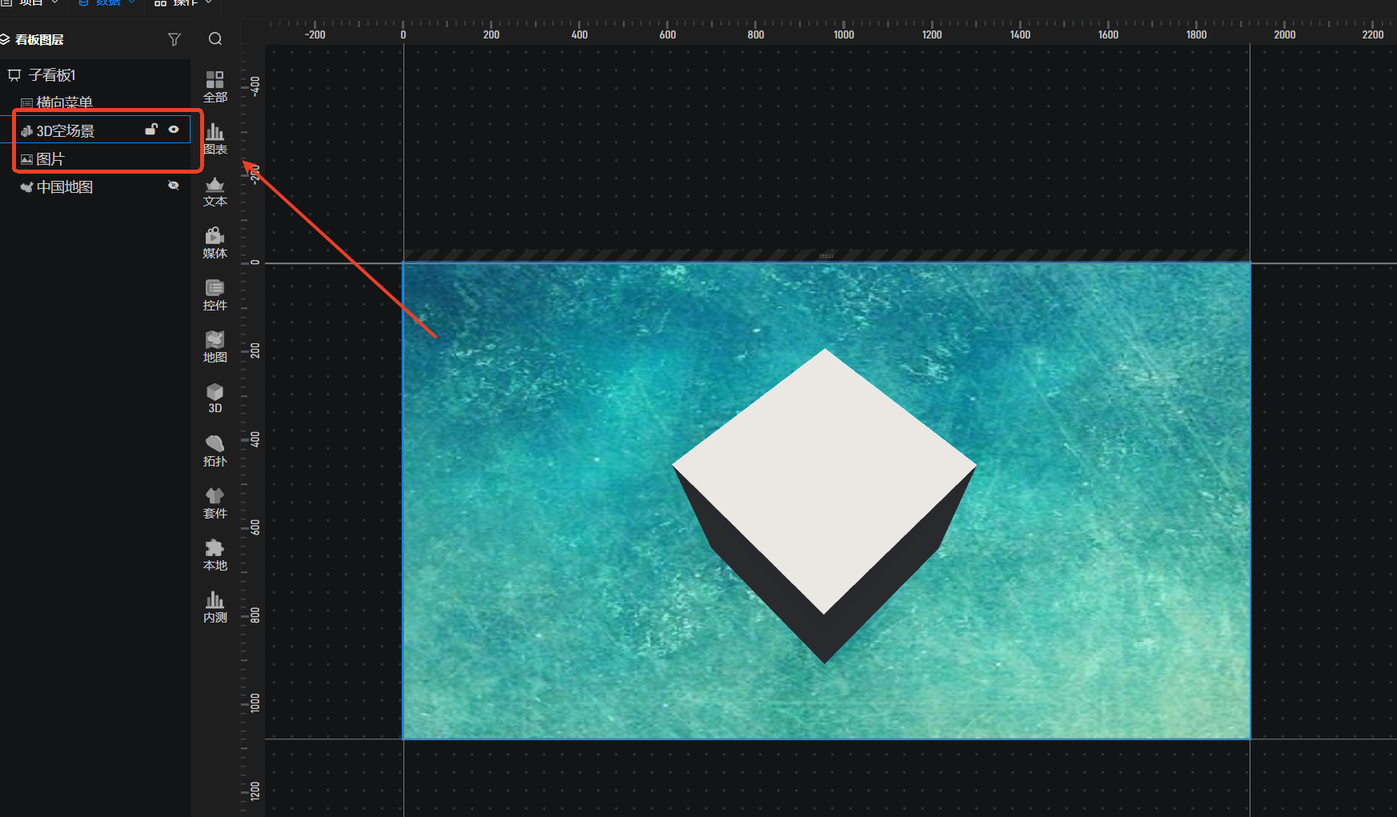Open the component search magnifier
1397x817 pixels.
click(215, 39)
